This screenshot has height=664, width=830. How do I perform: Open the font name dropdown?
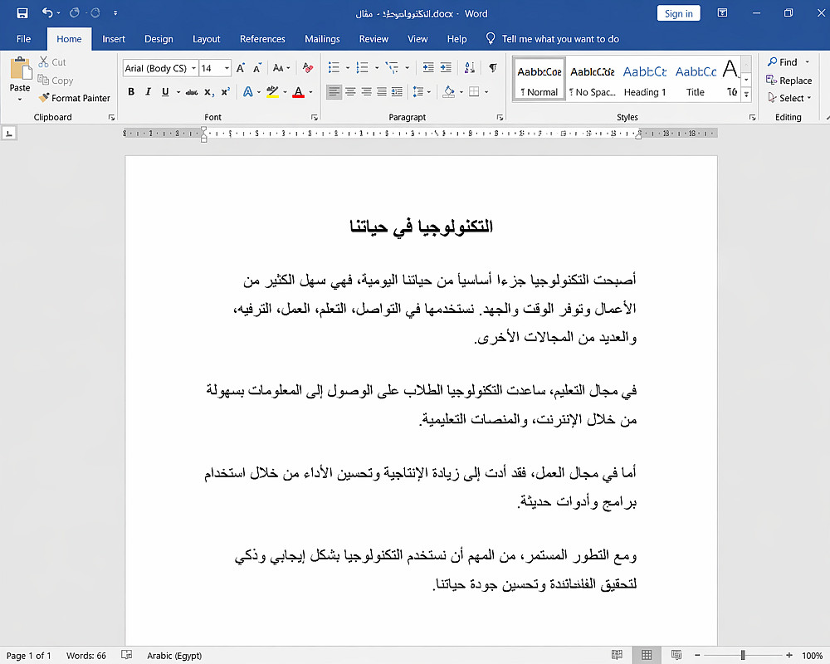pos(193,68)
